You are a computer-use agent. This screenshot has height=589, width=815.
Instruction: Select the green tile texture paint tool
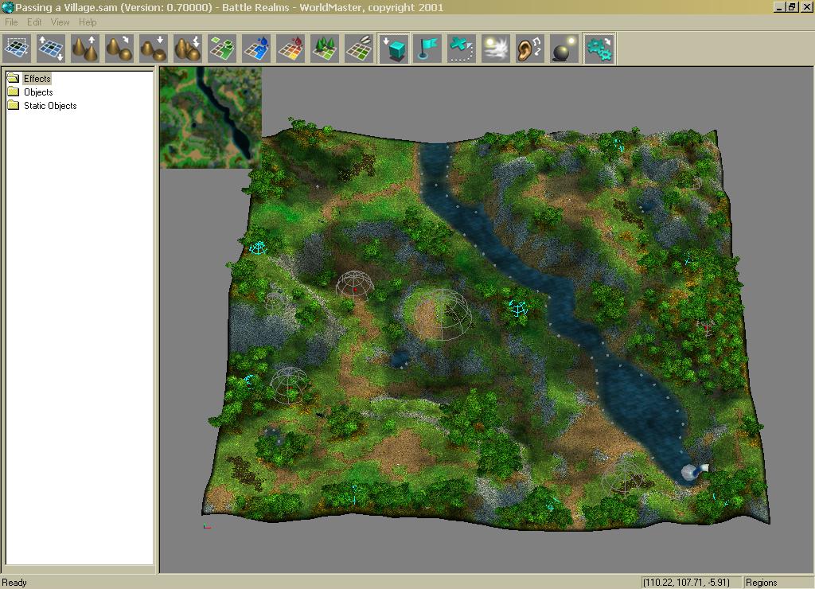(x=223, y=49)
